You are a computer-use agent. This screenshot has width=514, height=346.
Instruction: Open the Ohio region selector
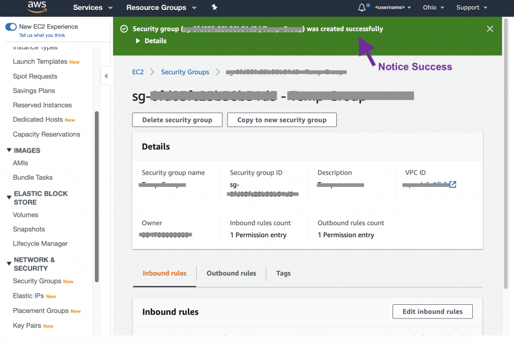[x=433, y=8]
